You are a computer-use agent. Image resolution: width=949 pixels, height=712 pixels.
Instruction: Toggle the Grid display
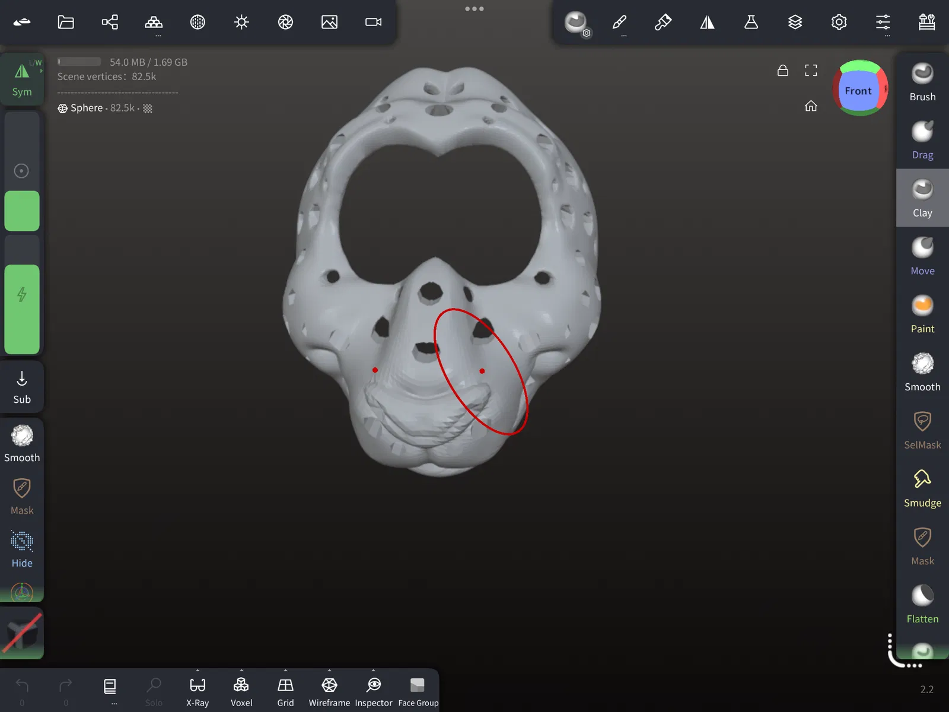pos(285,692)
